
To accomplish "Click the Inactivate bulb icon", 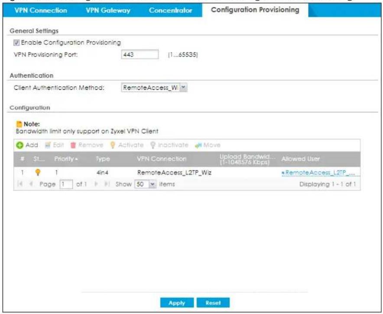I will 153,145.
